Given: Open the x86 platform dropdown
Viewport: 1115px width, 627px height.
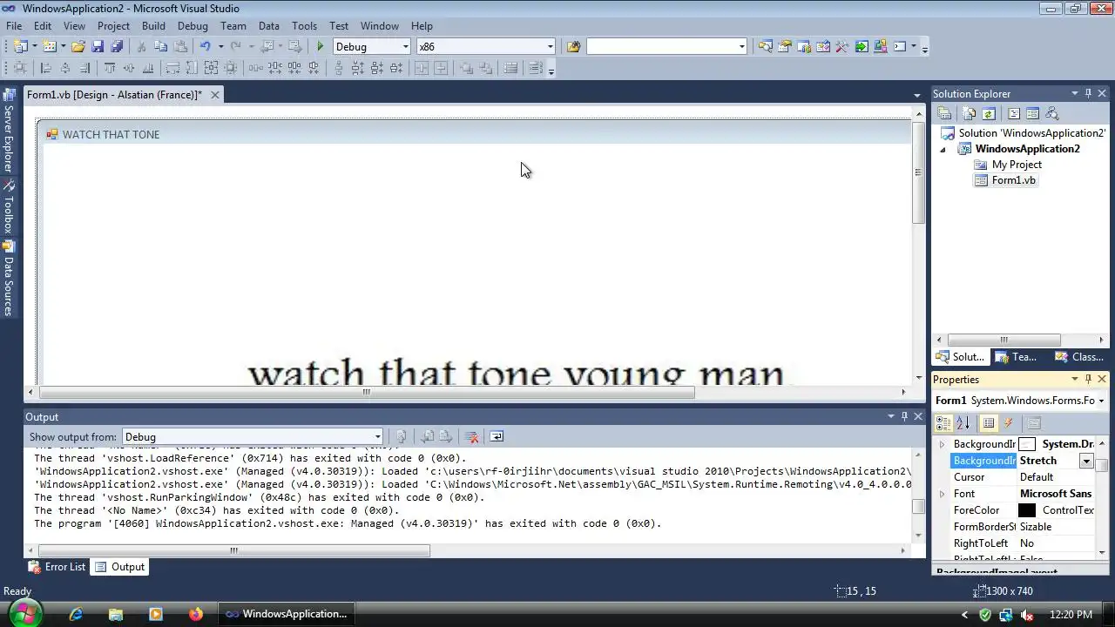Looking at the screenshot, I should click(x=550, y=46).
